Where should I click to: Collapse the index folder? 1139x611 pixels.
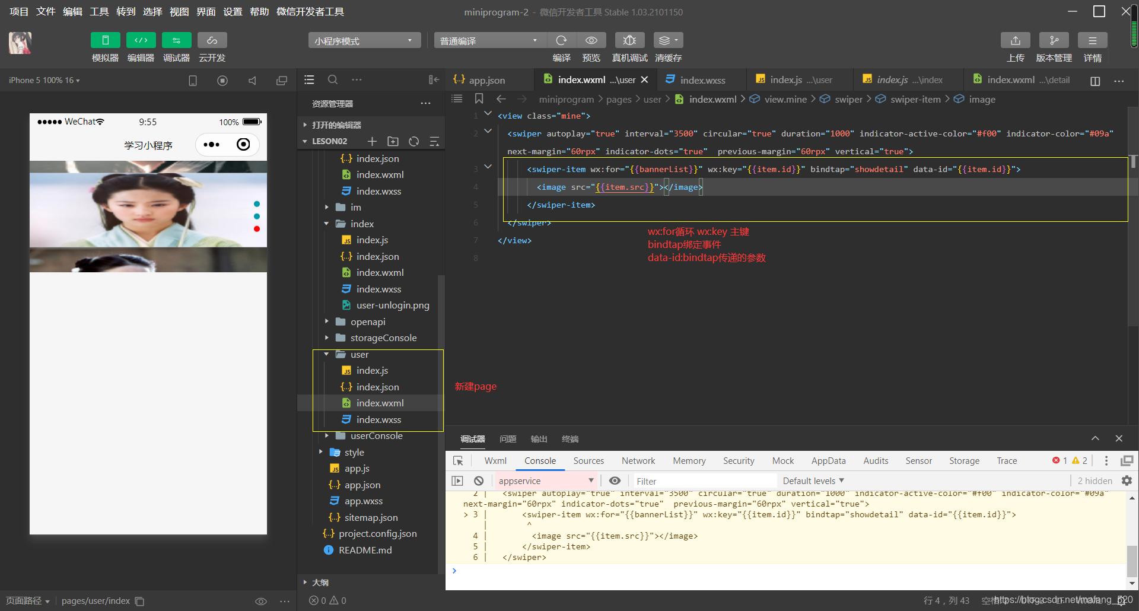[x=326, y=224]
